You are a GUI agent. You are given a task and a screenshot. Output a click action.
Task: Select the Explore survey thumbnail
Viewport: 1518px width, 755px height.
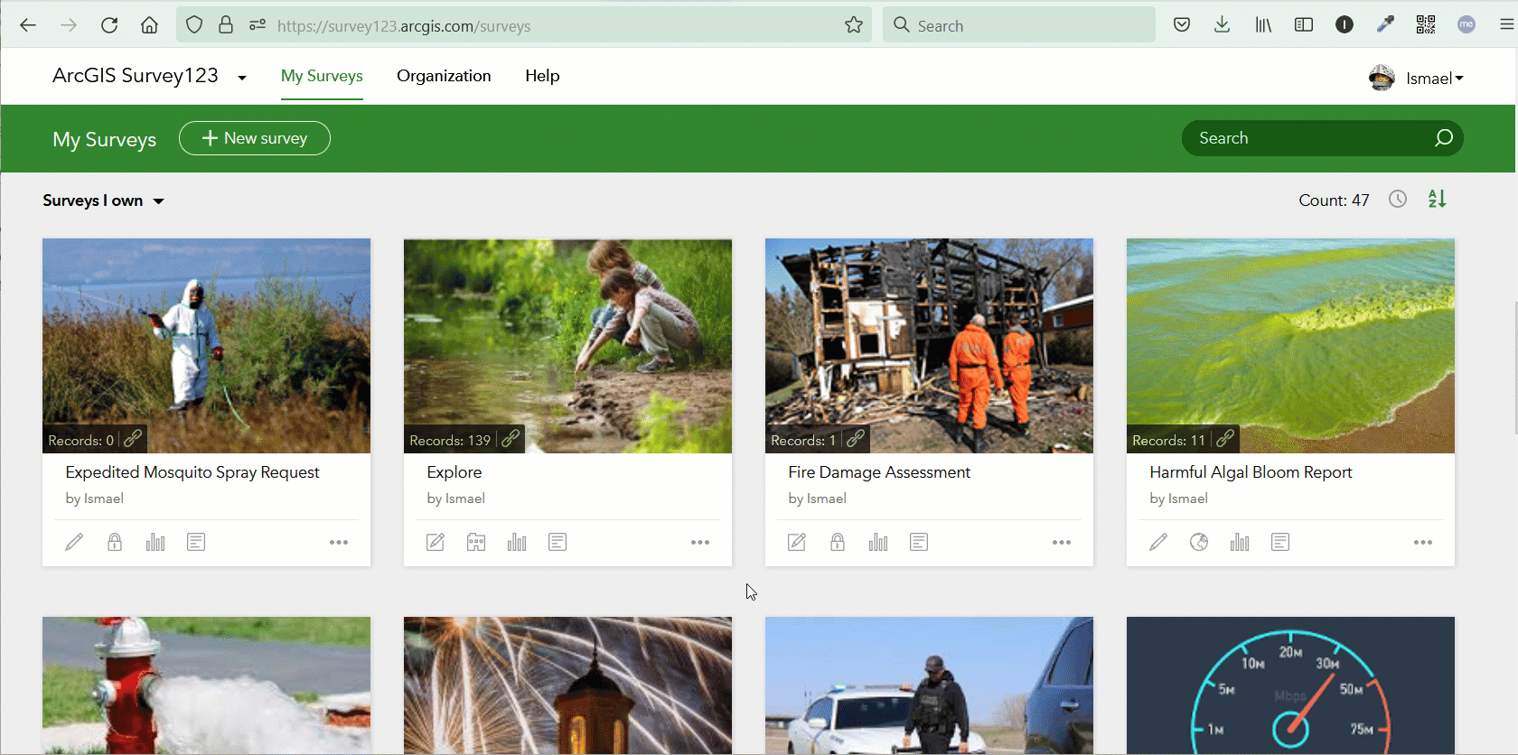[x=567, y=346]
